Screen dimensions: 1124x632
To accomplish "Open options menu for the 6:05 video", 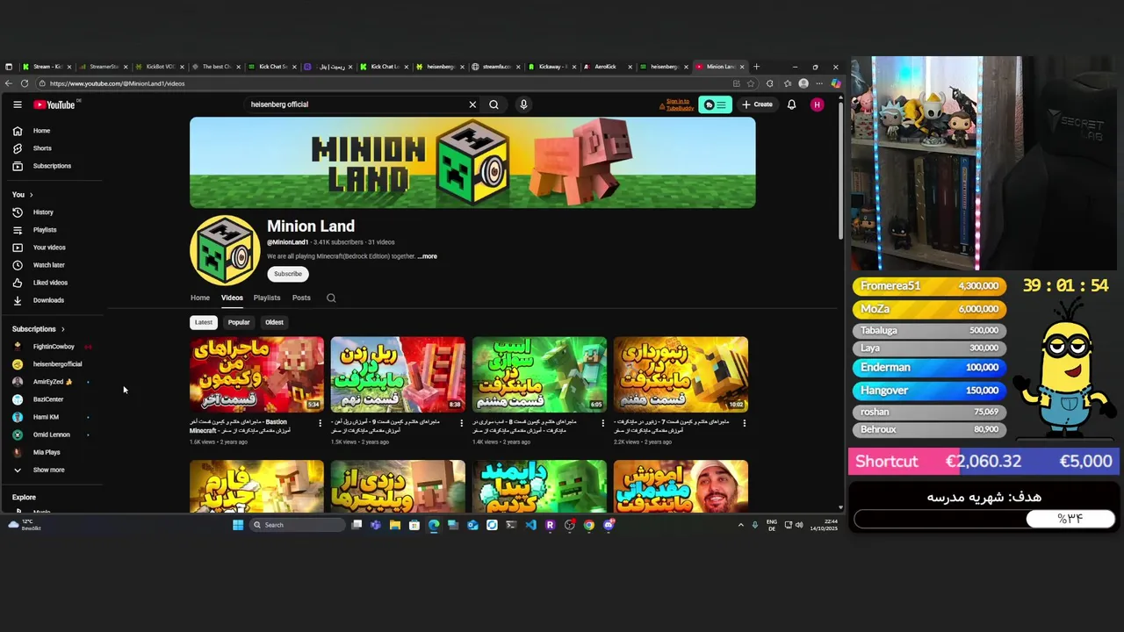I will coord(602,423).
